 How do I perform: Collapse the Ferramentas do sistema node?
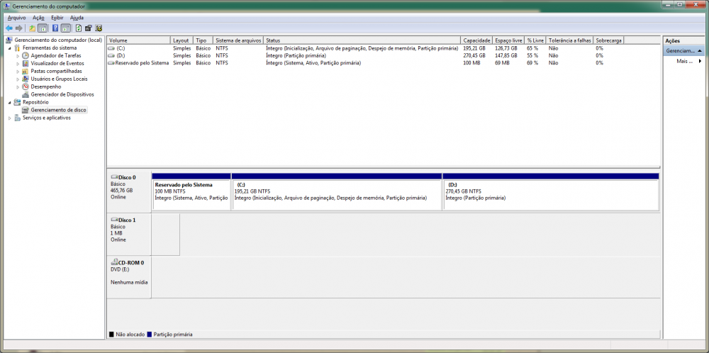coord(9,47)
